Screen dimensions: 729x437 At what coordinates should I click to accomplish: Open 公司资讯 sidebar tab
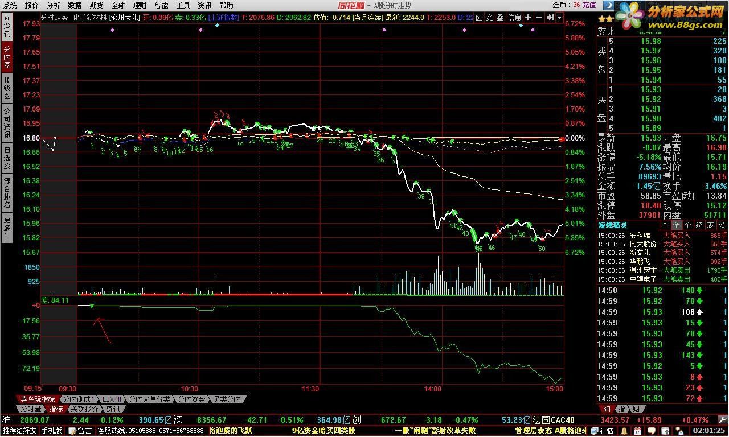point(7,122)
